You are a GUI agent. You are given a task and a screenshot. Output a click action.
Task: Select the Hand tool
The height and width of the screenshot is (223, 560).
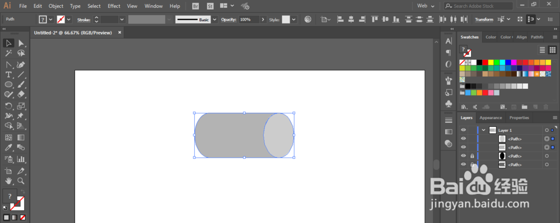(8, 181)
